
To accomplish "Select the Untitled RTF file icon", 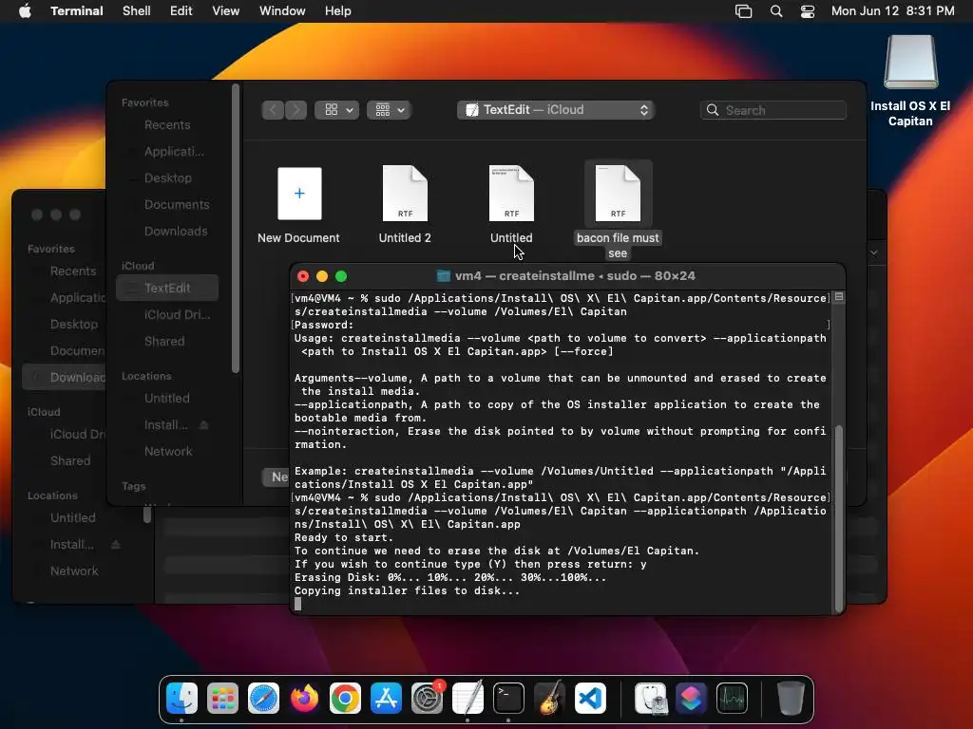I will point(511,194).
